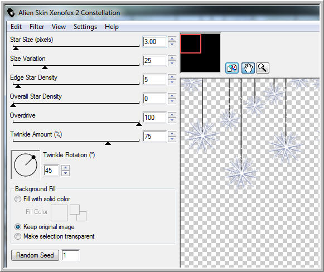Click the Random Seed button
Viewport: 324px width, 272px height.
pyautogui.click(x=35, y=255)
